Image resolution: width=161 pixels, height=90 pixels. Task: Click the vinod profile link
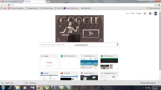click(127, 13)
